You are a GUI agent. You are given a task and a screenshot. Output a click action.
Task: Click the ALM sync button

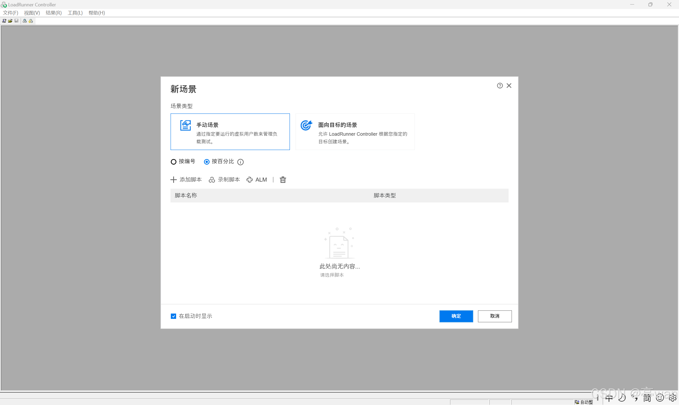(257, 180)
